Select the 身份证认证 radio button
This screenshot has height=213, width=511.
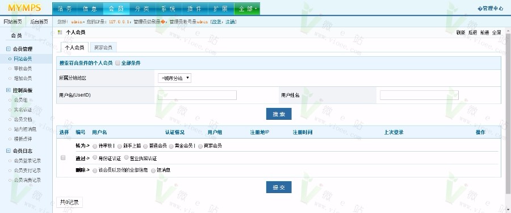[x=95, y=157]
